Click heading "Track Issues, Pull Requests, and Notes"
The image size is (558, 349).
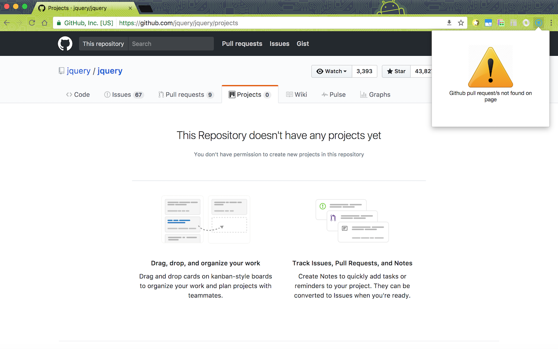(x=352, y=263)
